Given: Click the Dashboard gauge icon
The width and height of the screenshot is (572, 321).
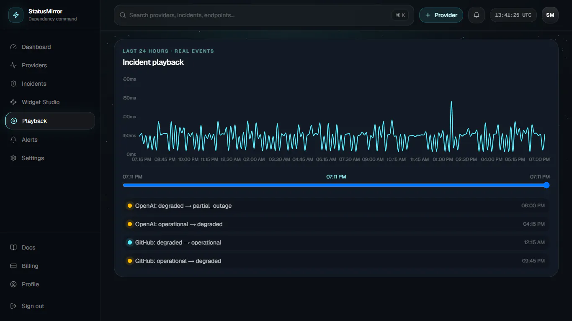Looking at the screenshot, I should point(13,47).
